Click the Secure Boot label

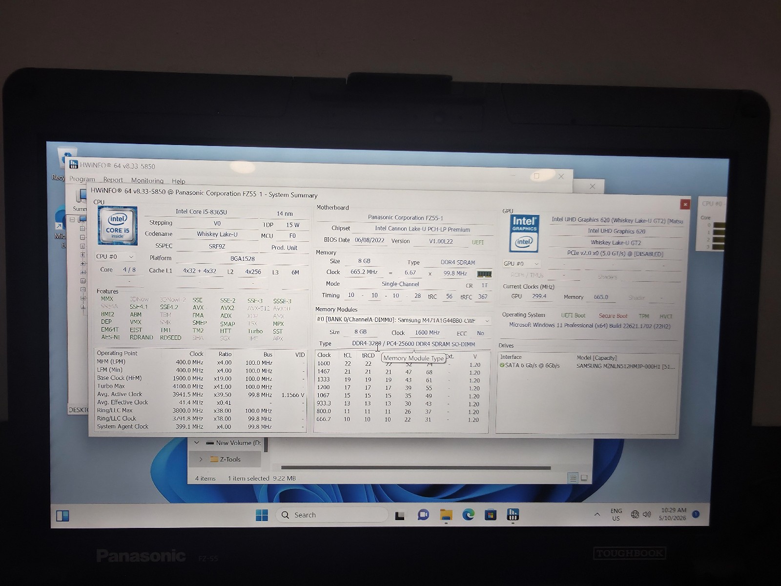(x=613, y=316)
